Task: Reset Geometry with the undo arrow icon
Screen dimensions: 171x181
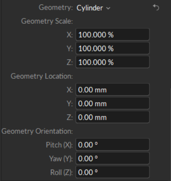Action: click(x=156, y=7)
